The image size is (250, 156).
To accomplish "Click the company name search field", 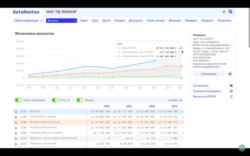I will pos(132,12).
